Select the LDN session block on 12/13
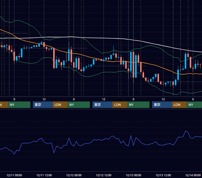Viewport: 202px width, 178px height. click(179, 105)
